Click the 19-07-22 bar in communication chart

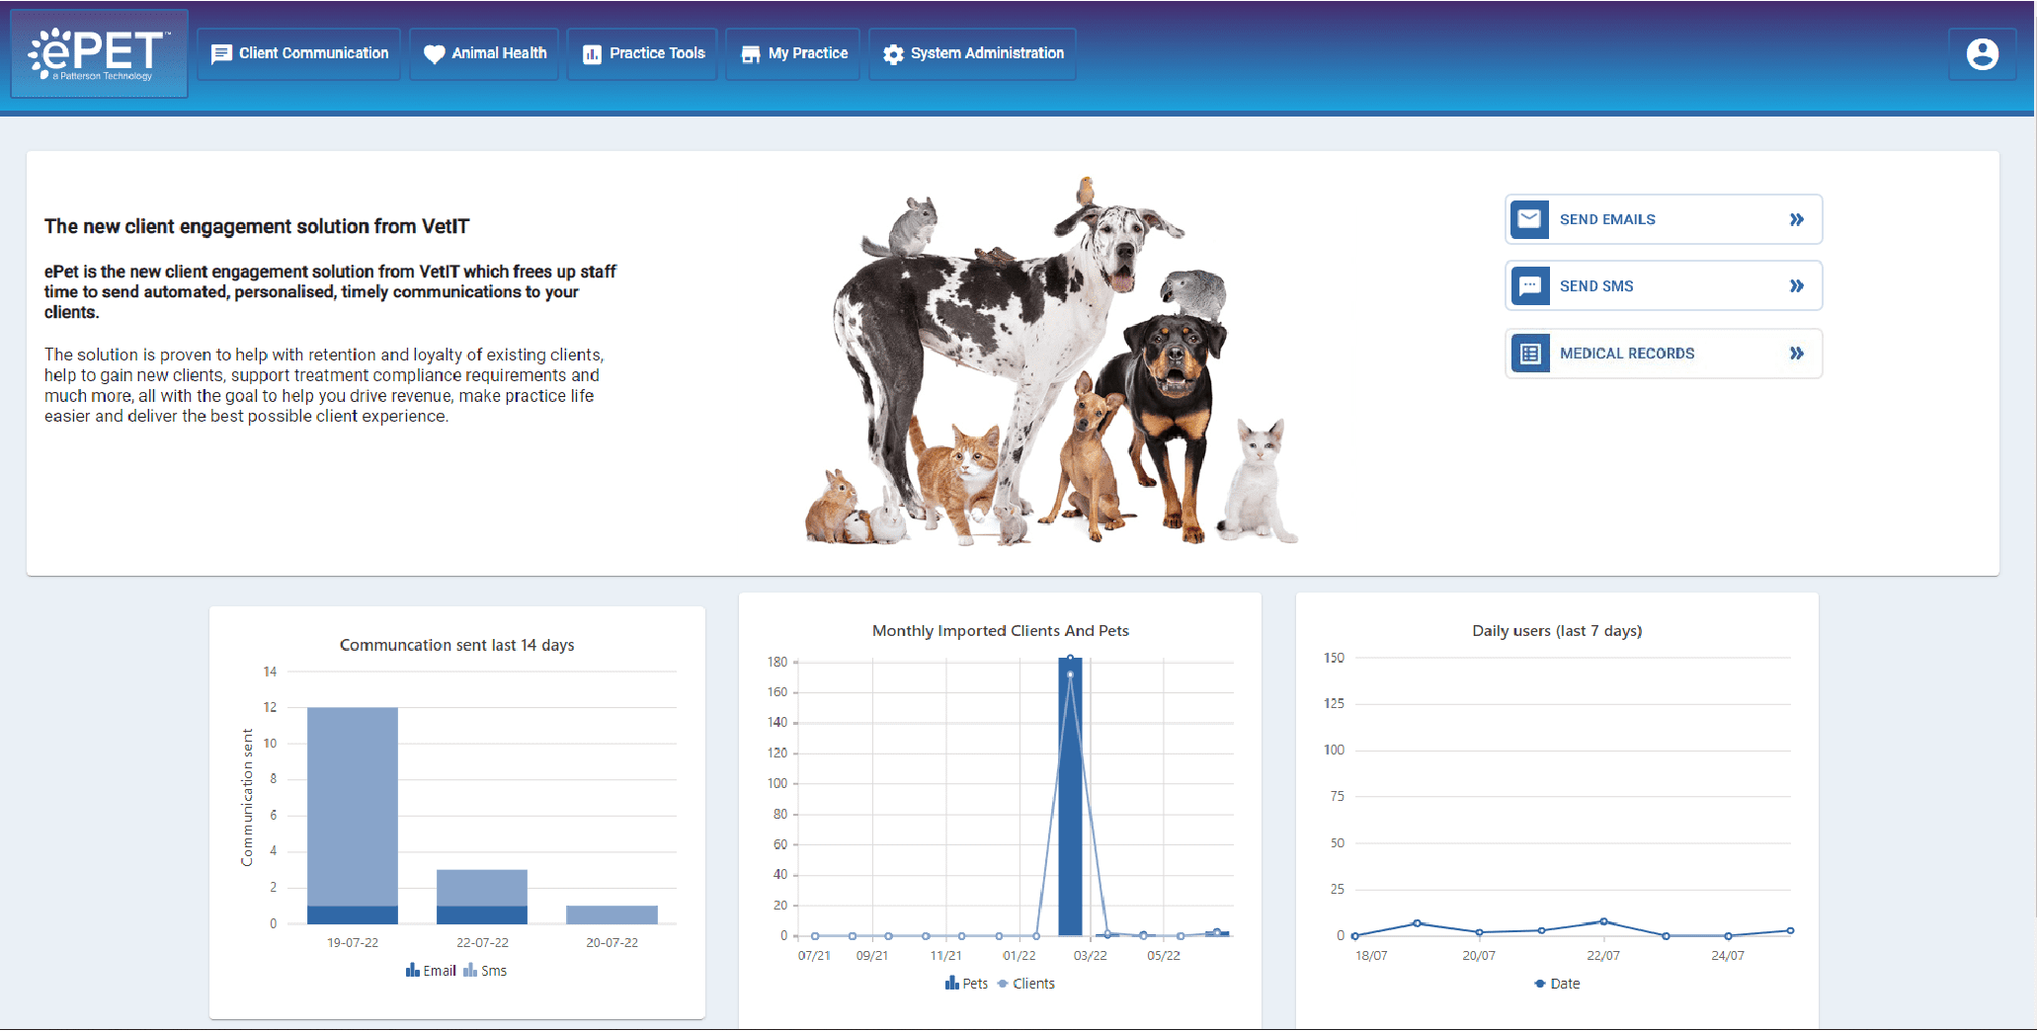pyautogui.click(x=353, y=816)
